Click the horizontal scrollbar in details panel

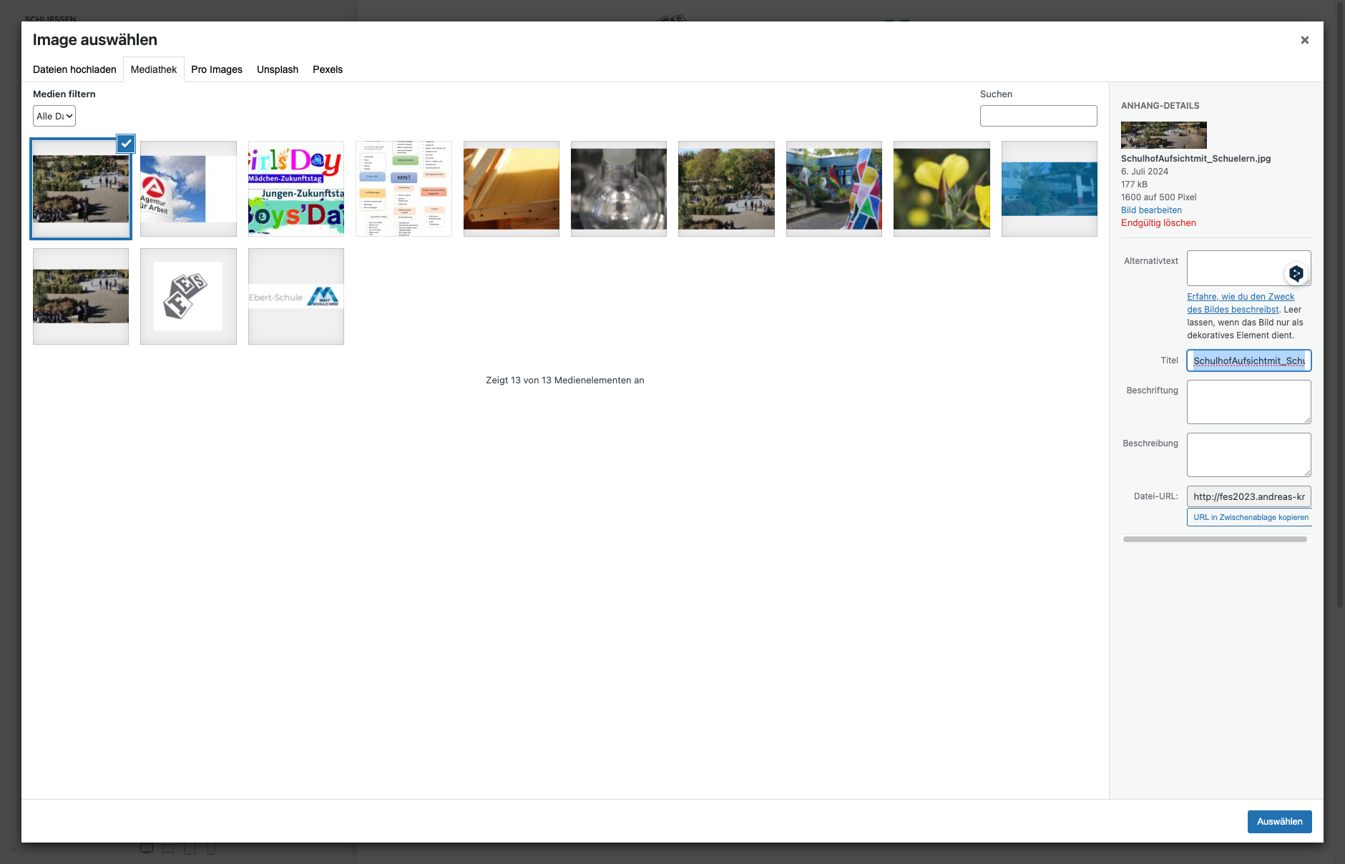click(x=1215, y=539)
